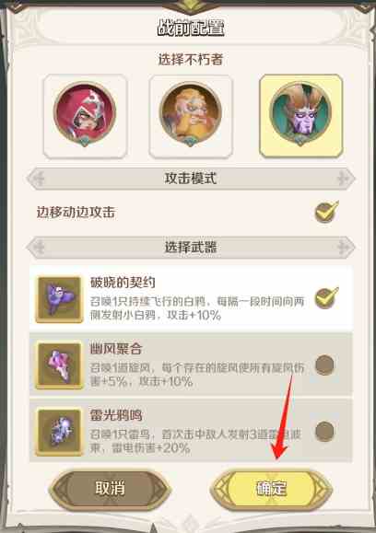Image resolution: width=376 pixels, height=533 pixels.
Task: Click the 边移动边攻击 label text
Action: [x=76, y=213]
